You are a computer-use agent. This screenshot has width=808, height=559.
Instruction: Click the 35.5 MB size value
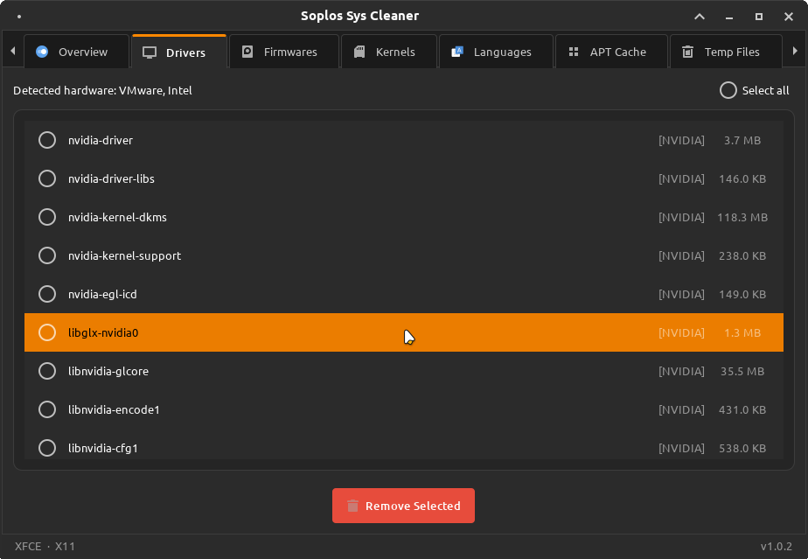(x=742, y=371)
